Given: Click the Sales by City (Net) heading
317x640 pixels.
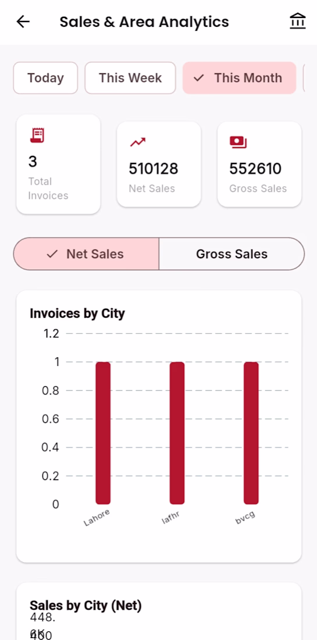Looking at the screenshot, I should point(86,606).
